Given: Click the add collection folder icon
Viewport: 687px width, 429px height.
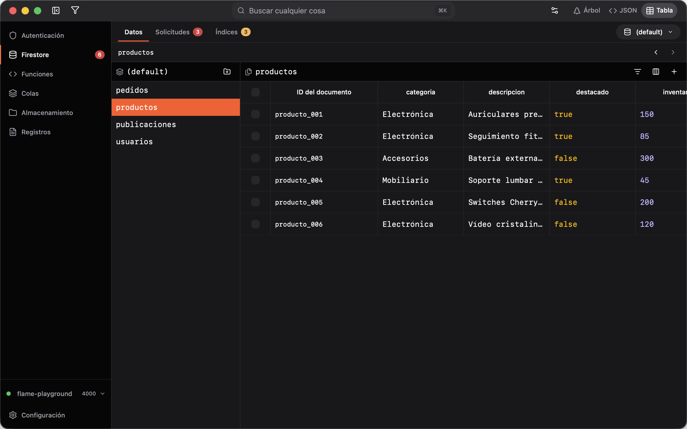Looking at the screenshot, I should pos(227,72).
